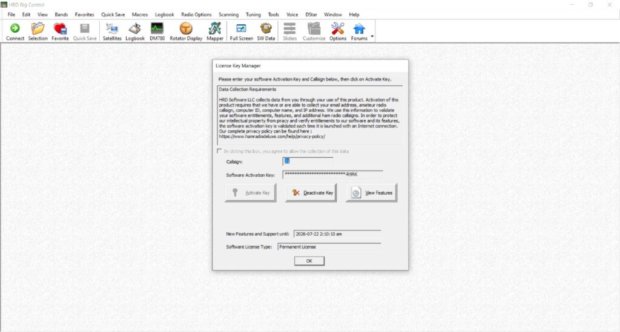Open the SW Data toolbar icon
The image size is (620, 332).
[x=266, y=31]
